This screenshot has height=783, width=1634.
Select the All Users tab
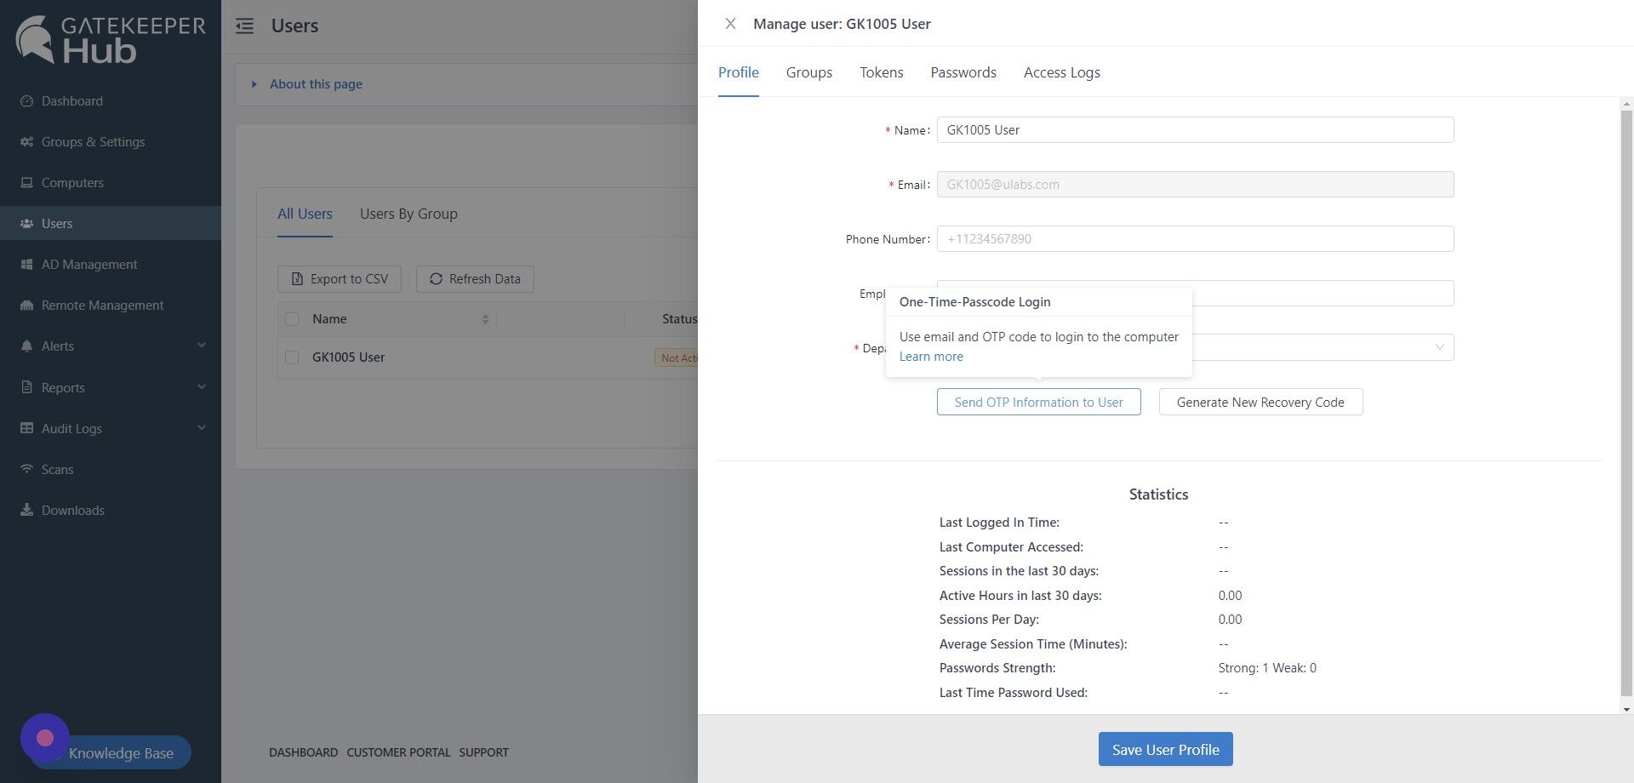305,214
